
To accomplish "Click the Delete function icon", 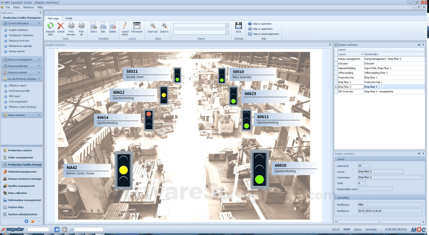I will tap(113, 26).
